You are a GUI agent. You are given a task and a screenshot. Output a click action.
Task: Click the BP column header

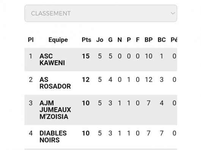pyautogui.click(x=149, y=40)
